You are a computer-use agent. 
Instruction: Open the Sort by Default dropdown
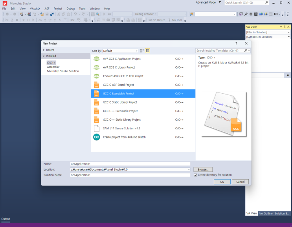click(x=120, y=51)
